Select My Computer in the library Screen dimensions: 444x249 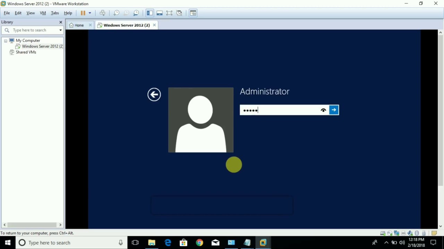(28, 40)
